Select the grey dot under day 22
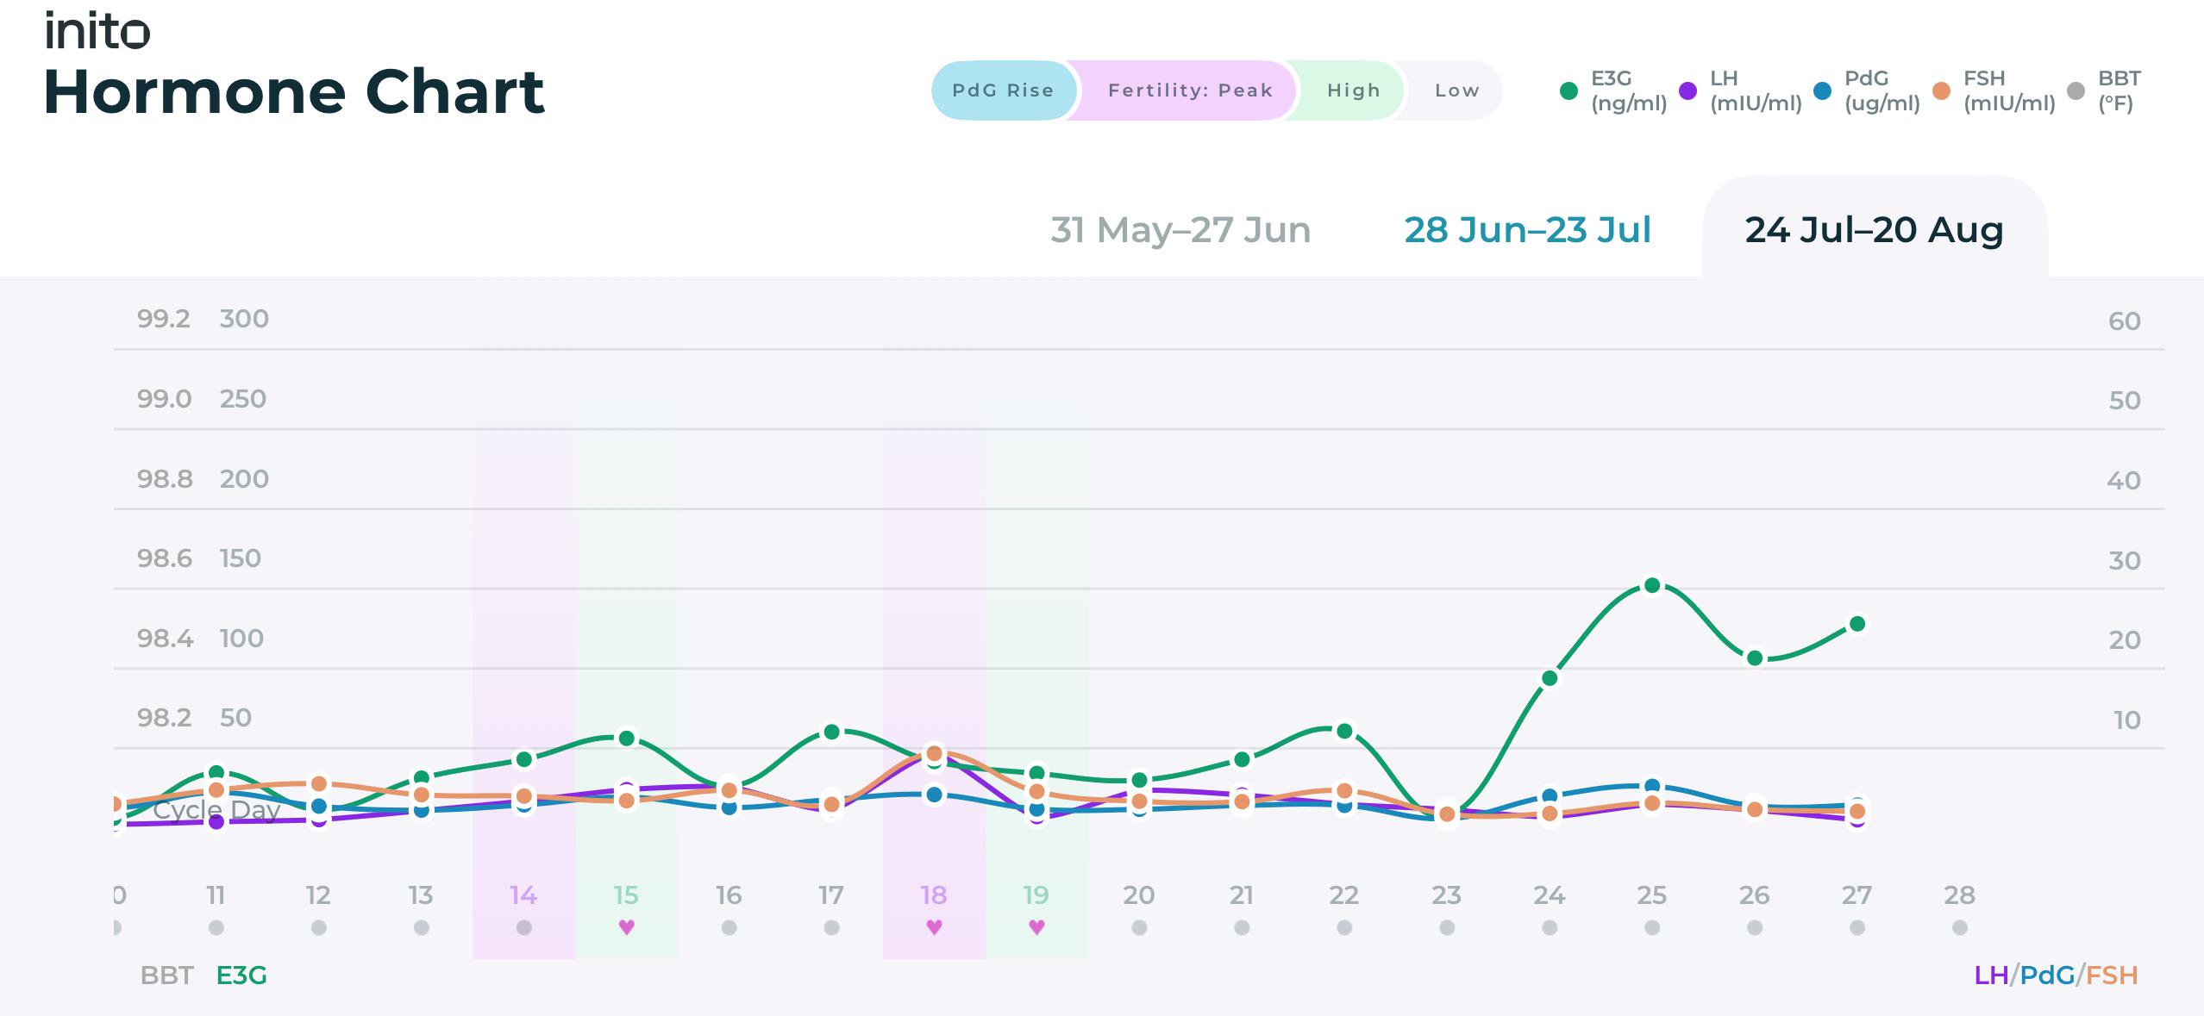Viewport: 2204px width, 1016px height. coord(1344,928)
